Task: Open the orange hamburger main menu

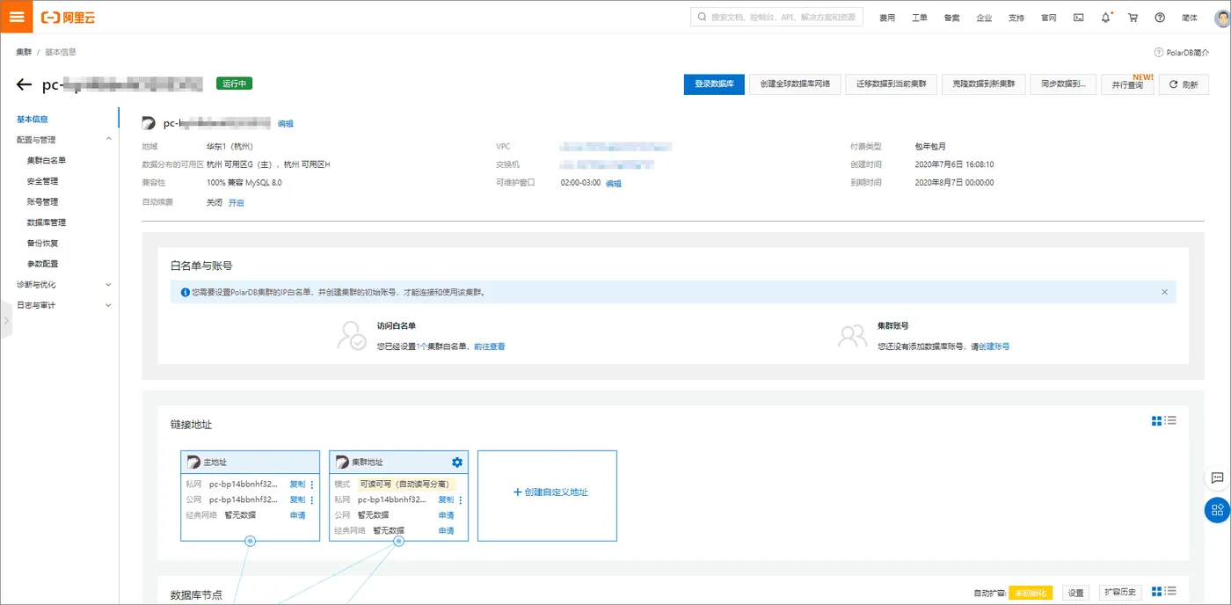Action: [17, 17]
